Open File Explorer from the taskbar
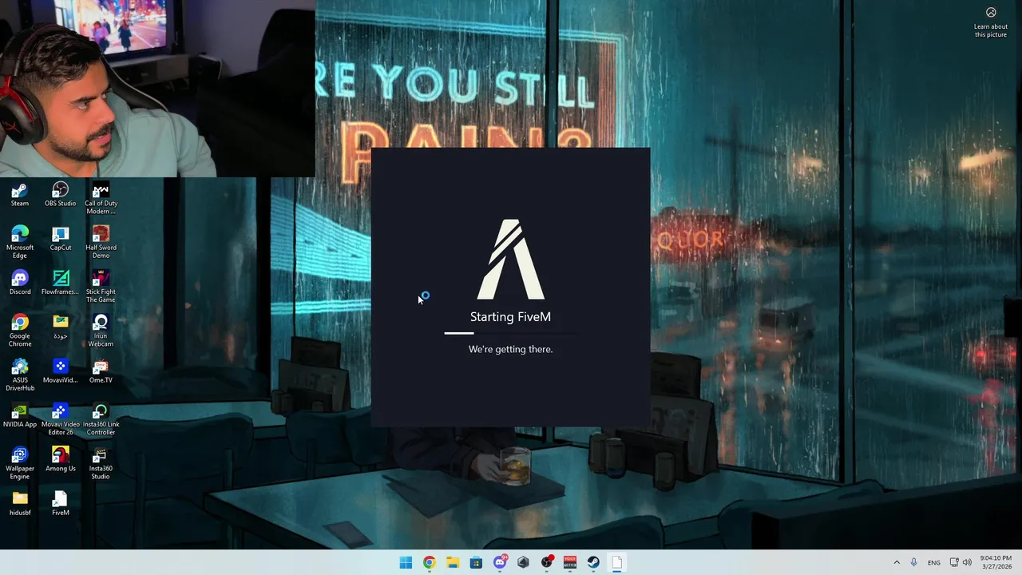 453,562
